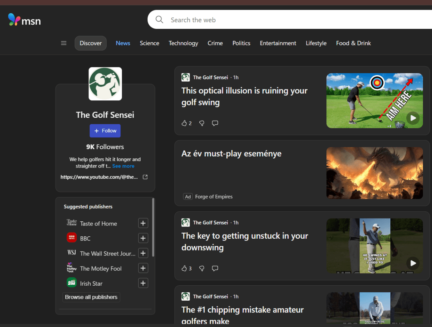The image size is (432, 327).
Task: Open 'Az év must-play eseménye' ad headline
Action: pos(231,154)
